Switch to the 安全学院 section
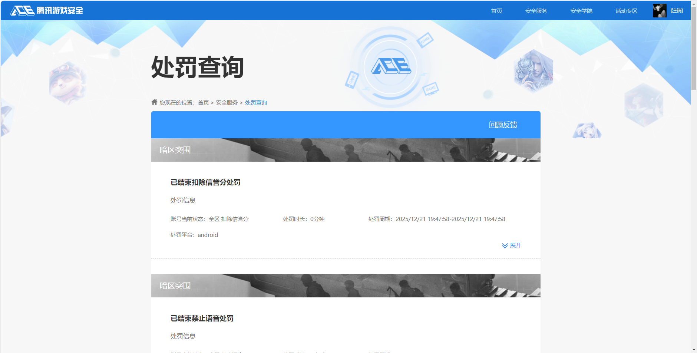This screenshot has width=697, height=353. tap(581, 10)
